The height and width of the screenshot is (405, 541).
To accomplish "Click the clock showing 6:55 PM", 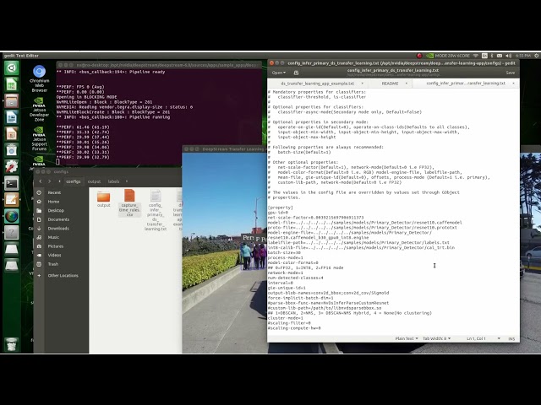I will [x=523, y=56].
